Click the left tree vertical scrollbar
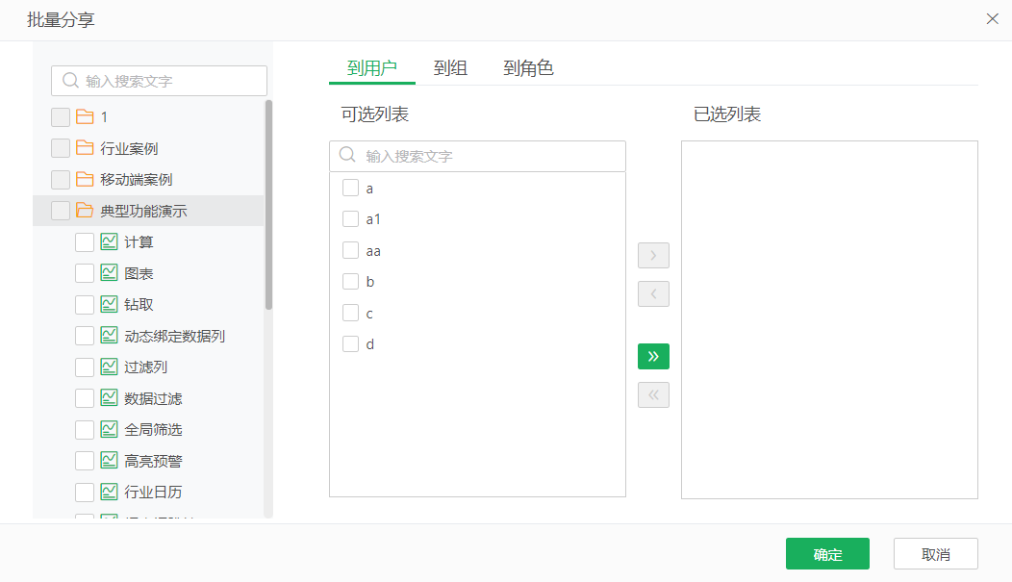This screenshot has width=1012, height=582. 268,205
